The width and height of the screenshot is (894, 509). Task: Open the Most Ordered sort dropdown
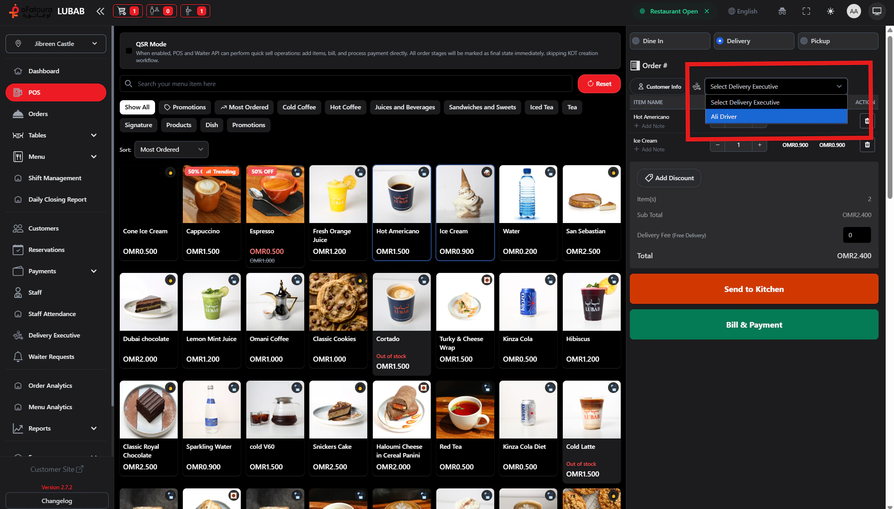pos(171,149)
